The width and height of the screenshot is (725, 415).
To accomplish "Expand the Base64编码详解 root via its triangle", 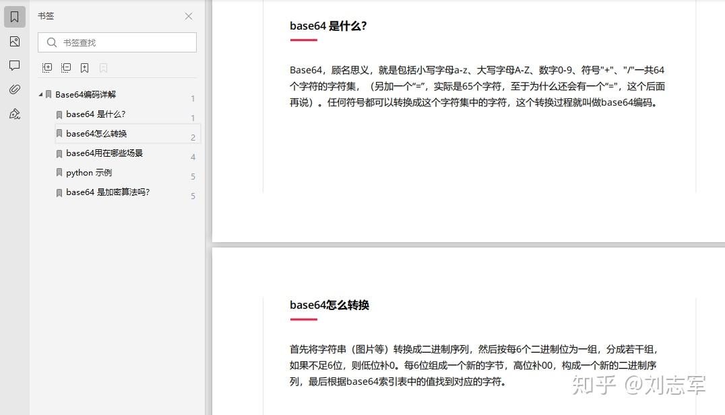I will pyautogui.click(x=40, y=94).
